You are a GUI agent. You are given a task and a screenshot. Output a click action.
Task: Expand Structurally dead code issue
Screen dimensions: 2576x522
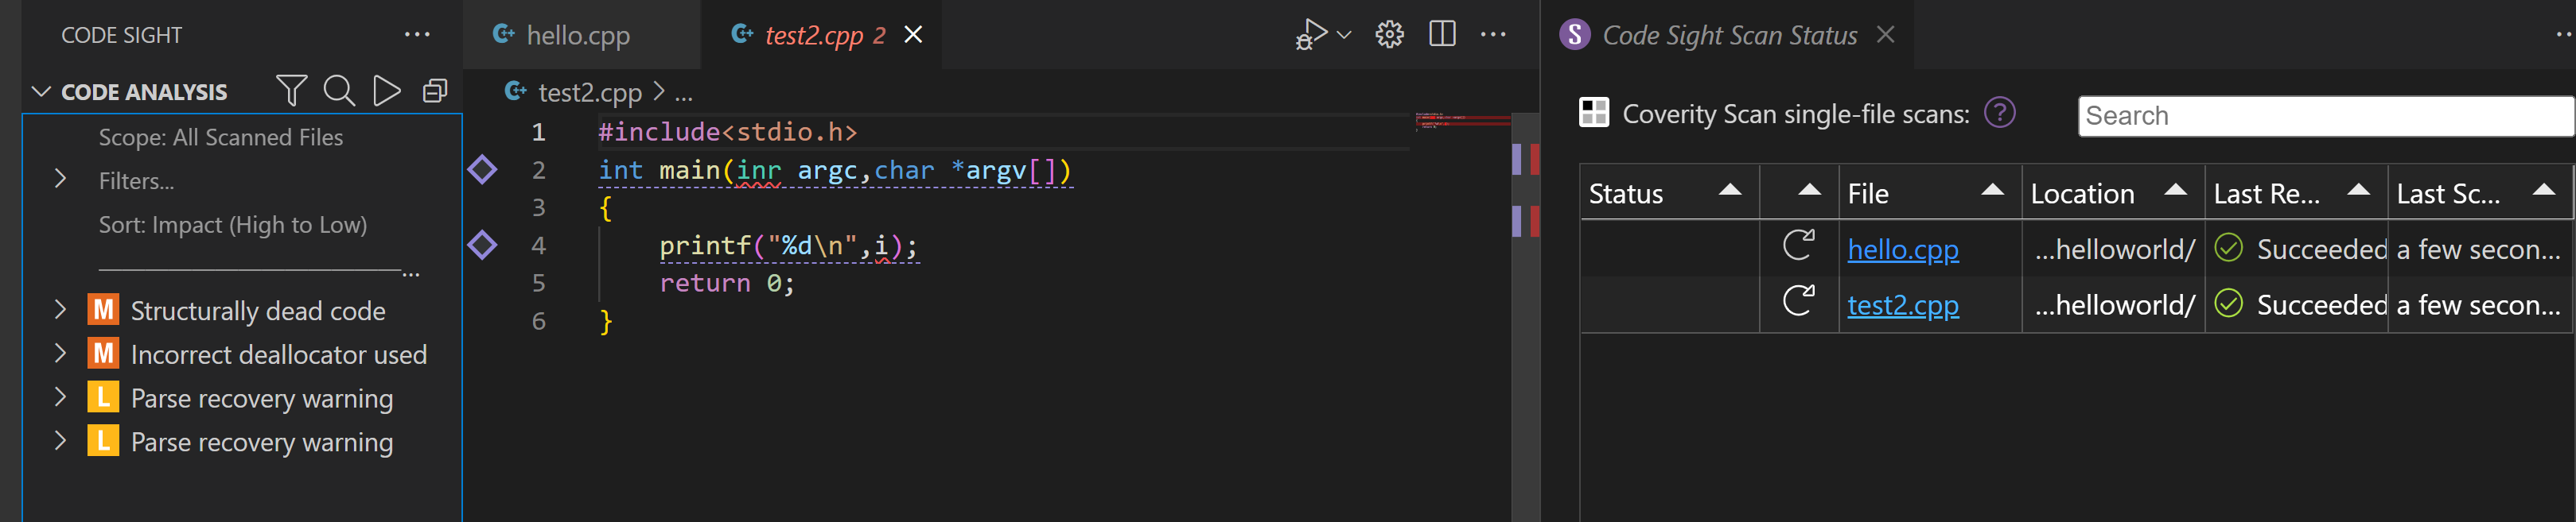60,309
